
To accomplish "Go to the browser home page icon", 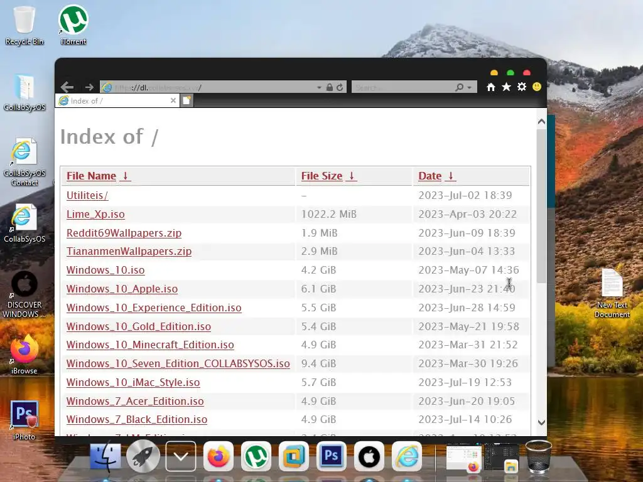I will (490, 87).
